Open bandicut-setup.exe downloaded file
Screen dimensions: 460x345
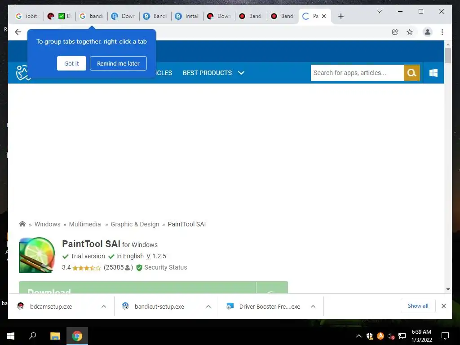pyautogui.click(x=159, y=306)
